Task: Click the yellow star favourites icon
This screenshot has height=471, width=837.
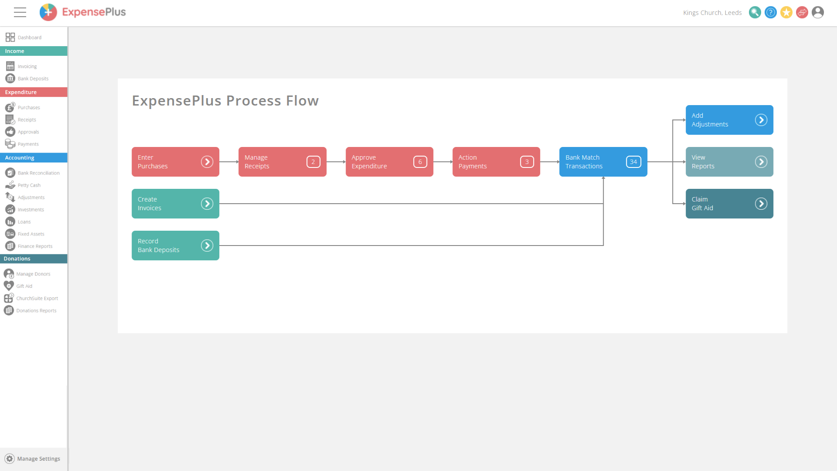Action: pos(786,12)
